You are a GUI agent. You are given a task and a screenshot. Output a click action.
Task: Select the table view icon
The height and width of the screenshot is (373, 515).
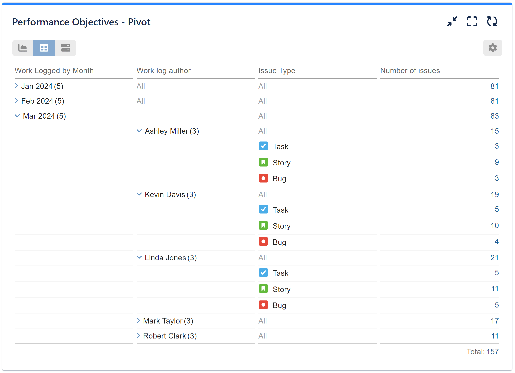[44, 48]
